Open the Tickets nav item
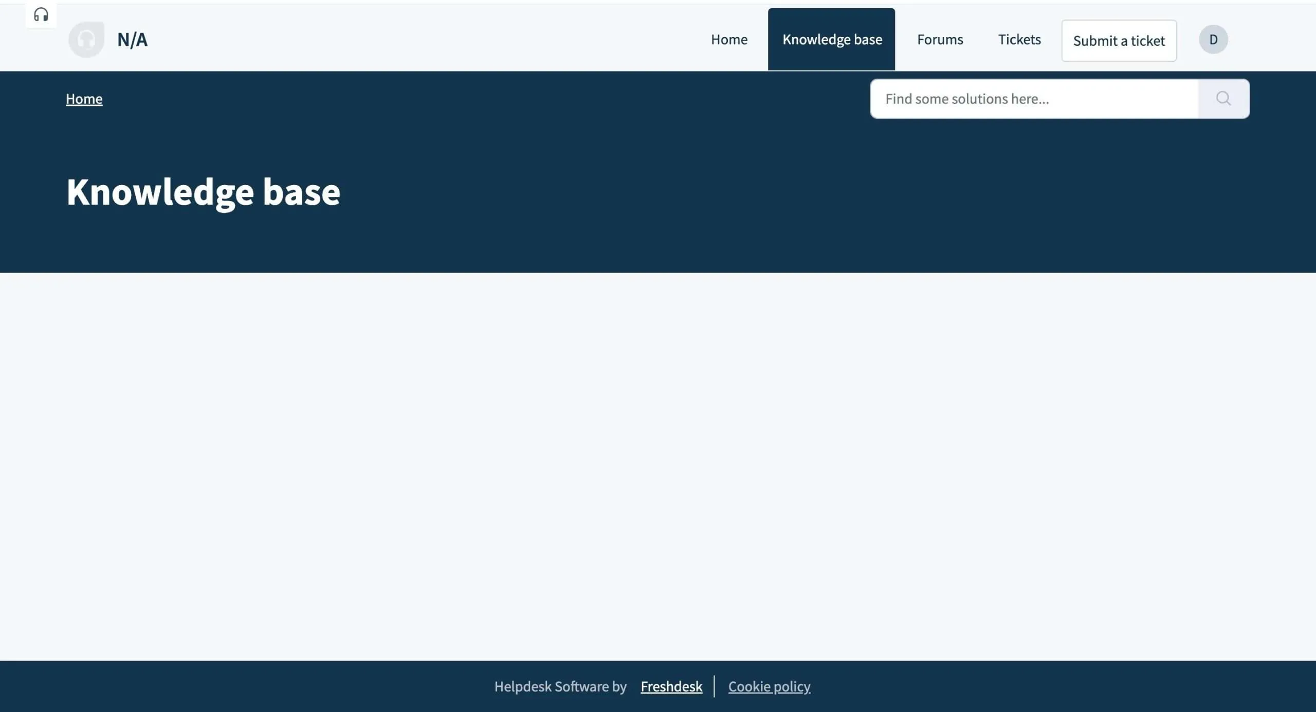 point(1019,40)
